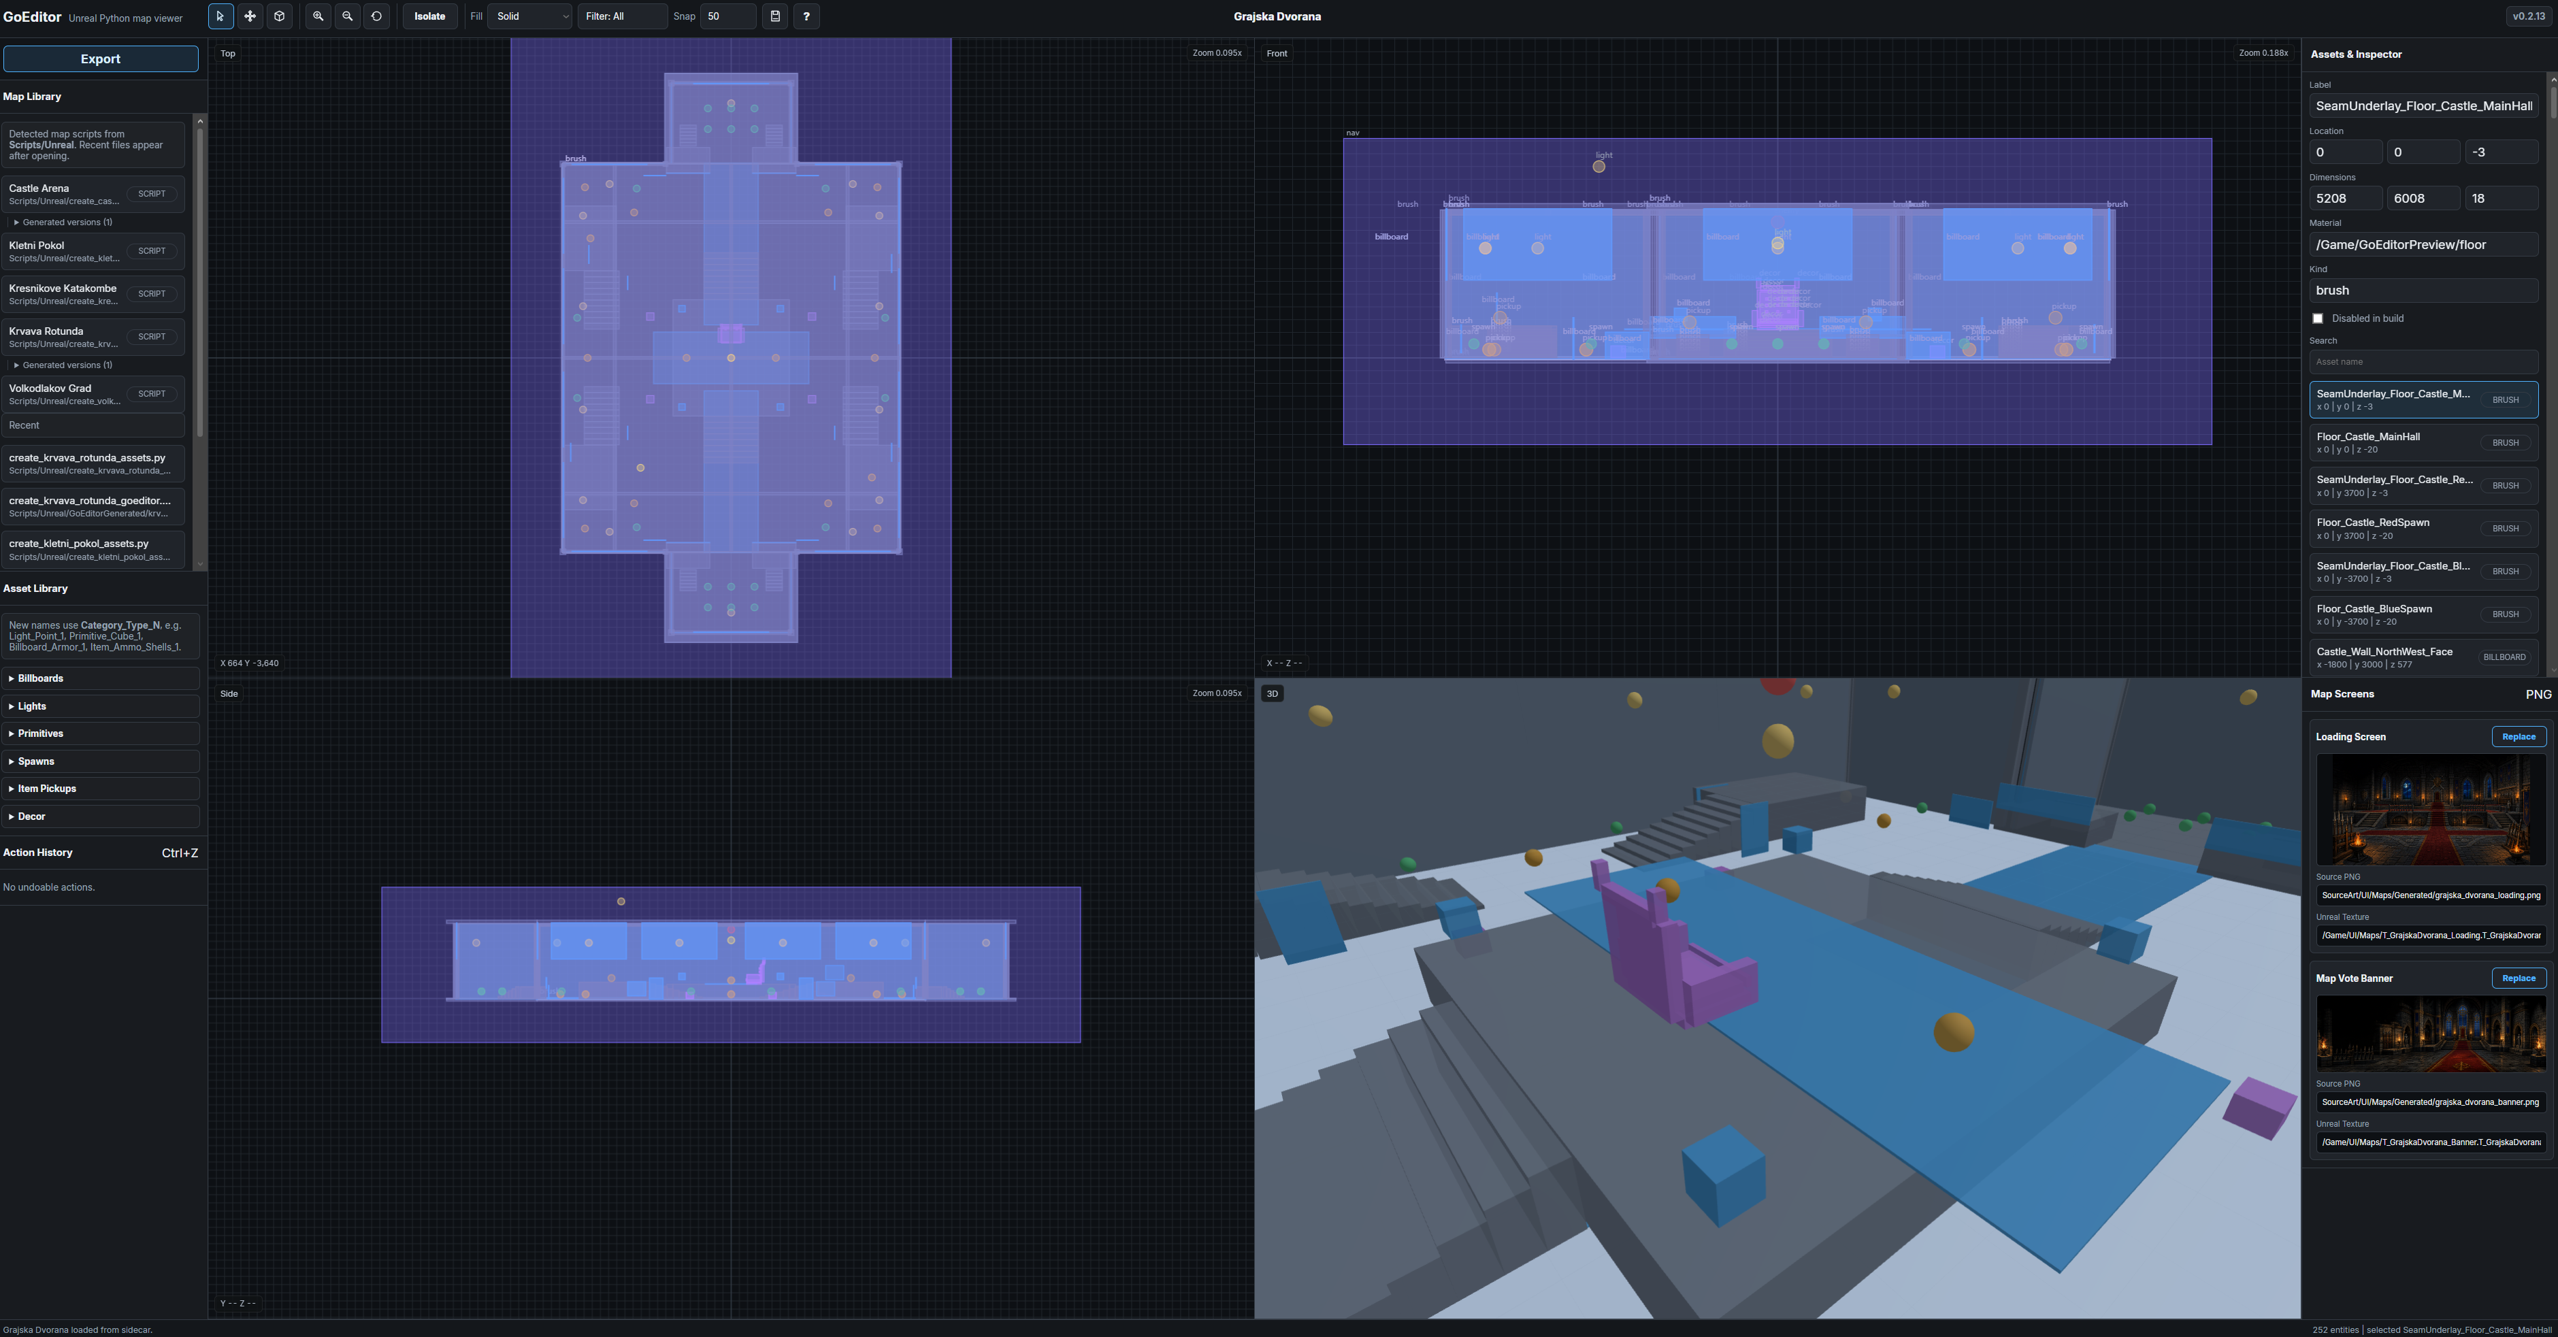Click the Label input field
Screen dimensions: 2558x1337
(x=2423, y=106)
